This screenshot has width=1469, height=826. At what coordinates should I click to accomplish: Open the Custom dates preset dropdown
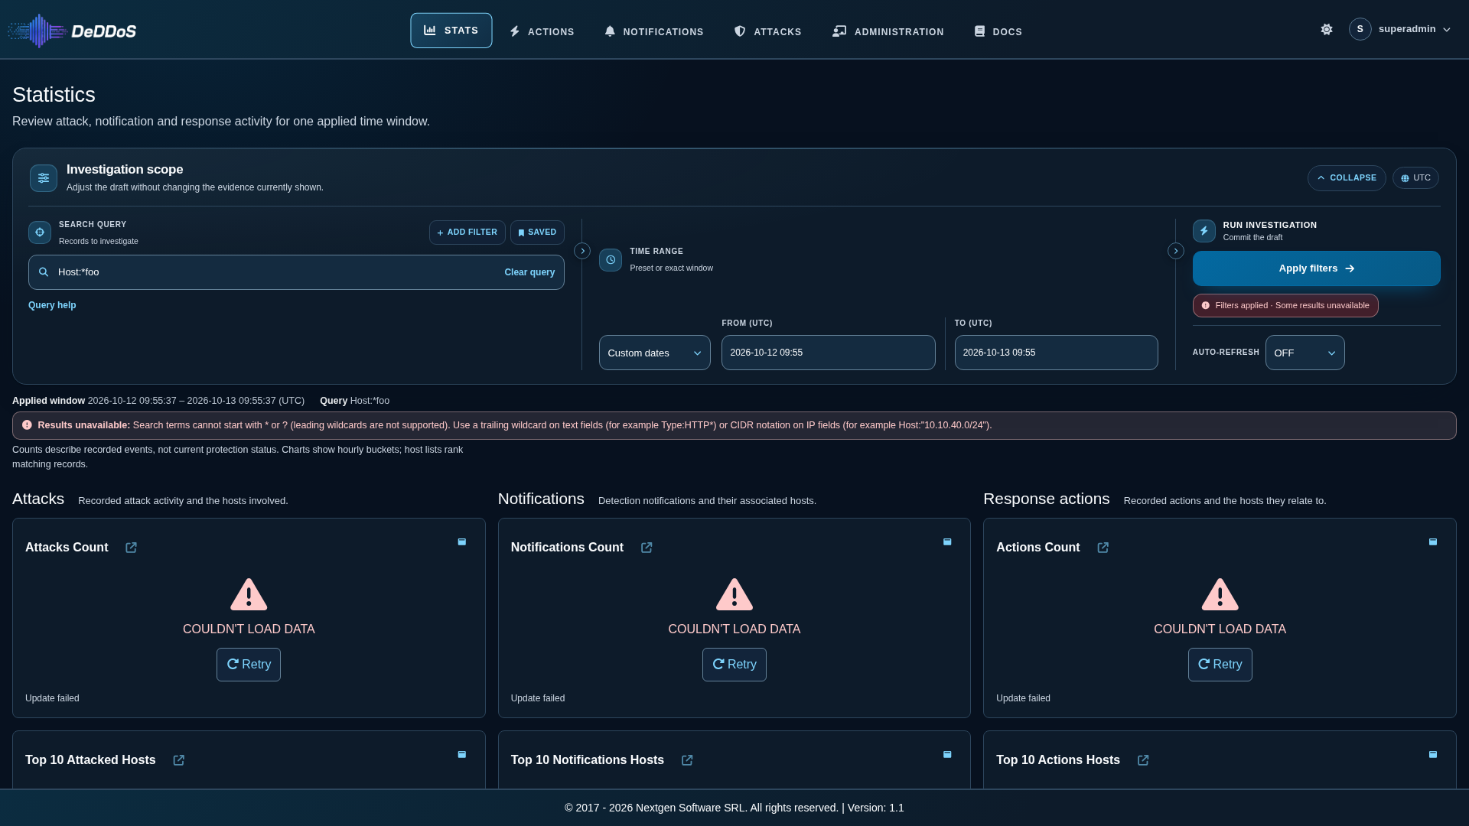point(655,353)
